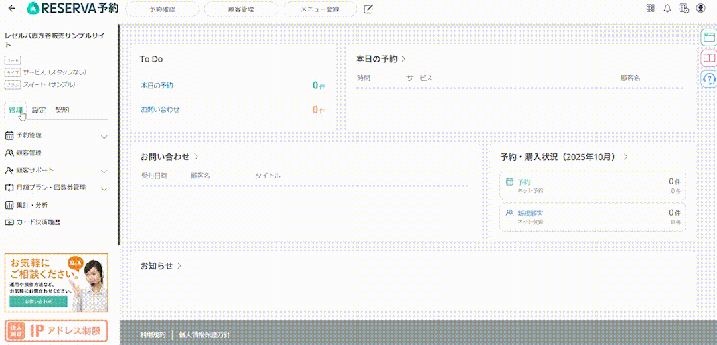Click the cycle icon beside 月額プラン・回数券管理
This screenshot has width=717, height=345.
9,188
